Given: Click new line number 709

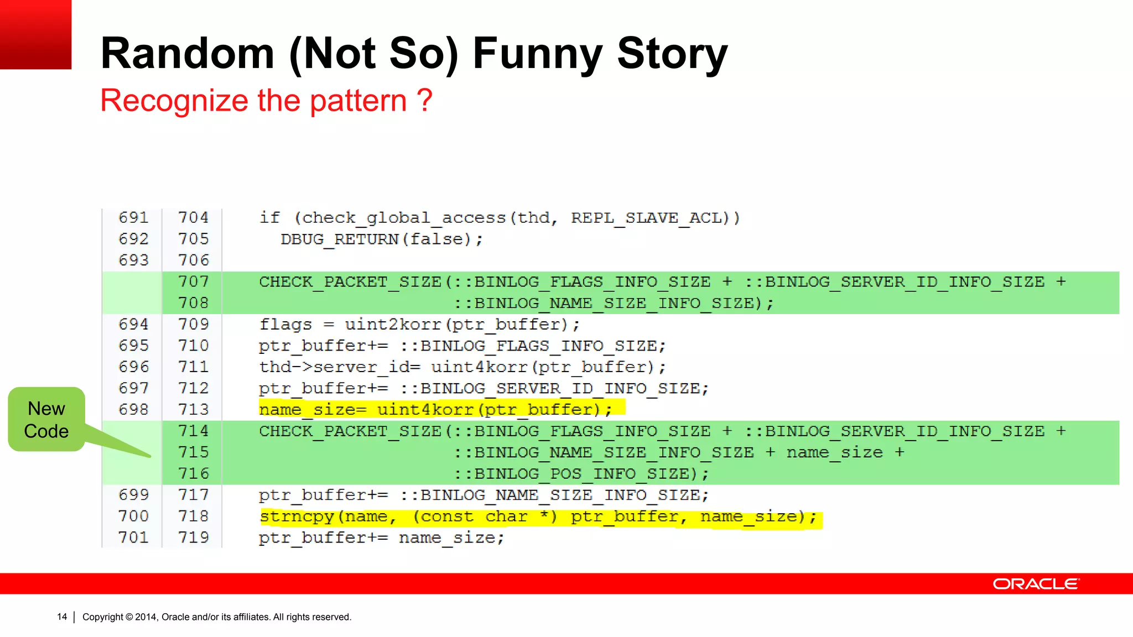Looking at the screenshot, I should click(194, 325).
